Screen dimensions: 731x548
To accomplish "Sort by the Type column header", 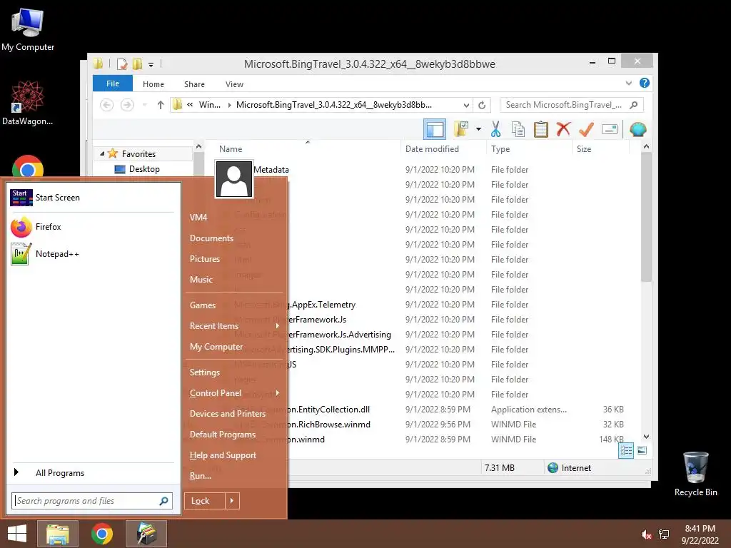I will coord(500,148).
